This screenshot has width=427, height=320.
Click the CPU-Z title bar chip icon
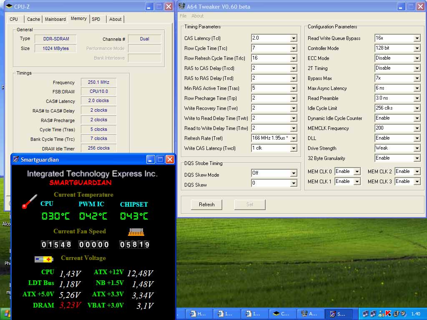pos(9,6)
